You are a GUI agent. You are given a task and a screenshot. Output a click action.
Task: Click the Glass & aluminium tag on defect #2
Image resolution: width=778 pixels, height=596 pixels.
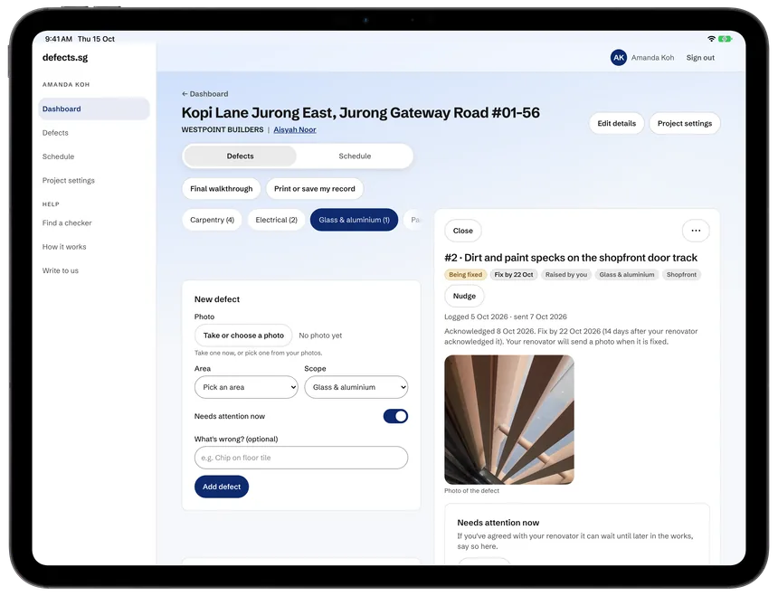627,275
